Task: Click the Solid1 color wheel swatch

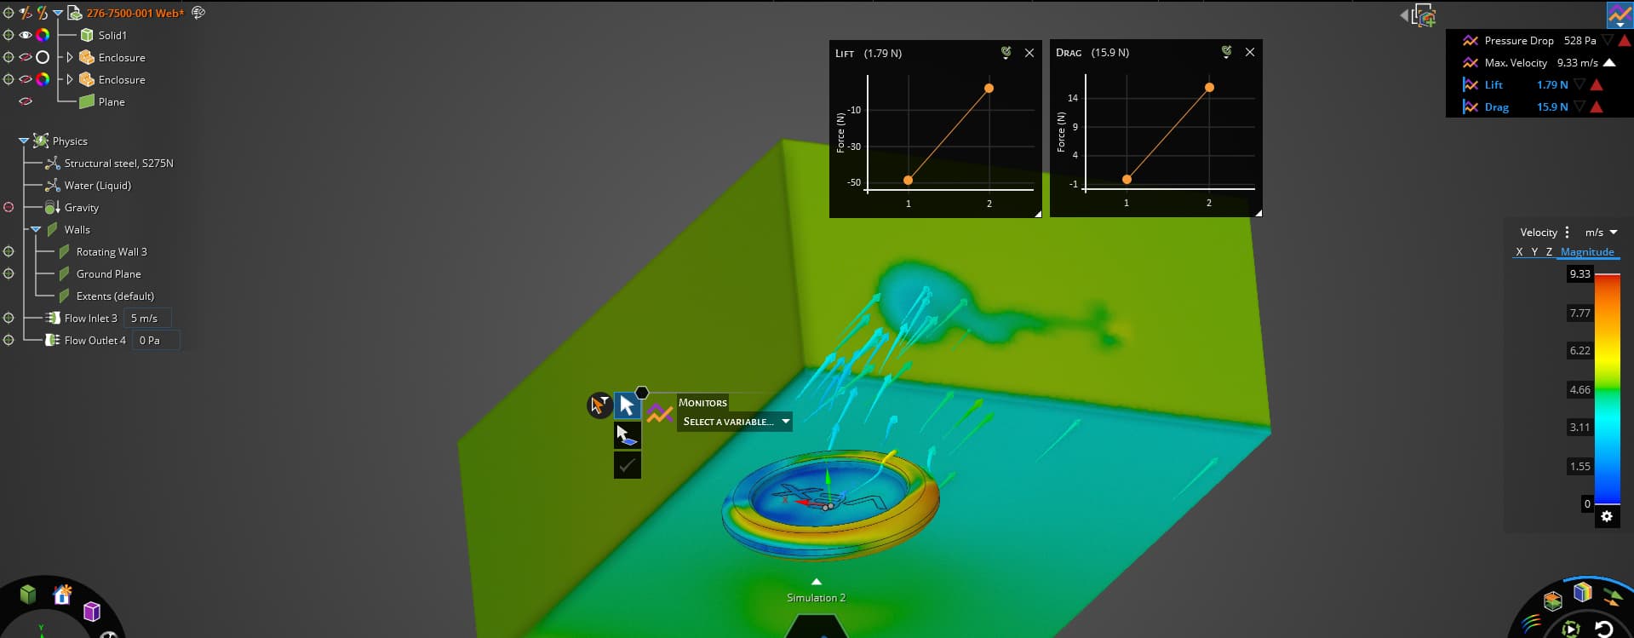Action: tap(43, 35)
